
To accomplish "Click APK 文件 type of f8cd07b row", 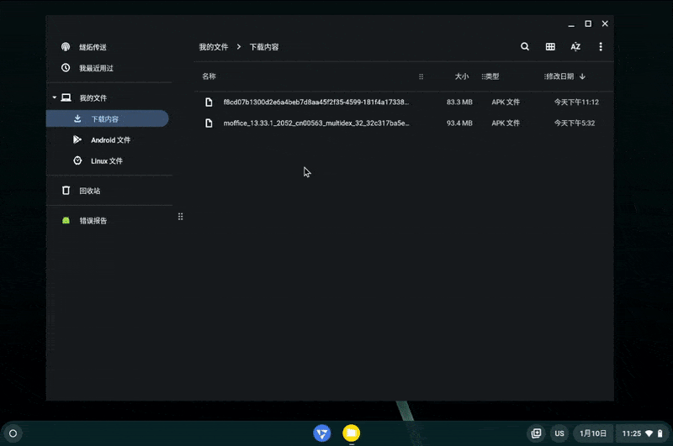I will pyautogui.click(x=506, y=102).
